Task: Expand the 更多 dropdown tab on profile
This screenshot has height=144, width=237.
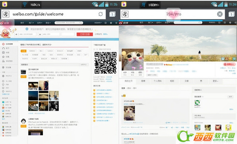Action: click(x=216, y=81)
